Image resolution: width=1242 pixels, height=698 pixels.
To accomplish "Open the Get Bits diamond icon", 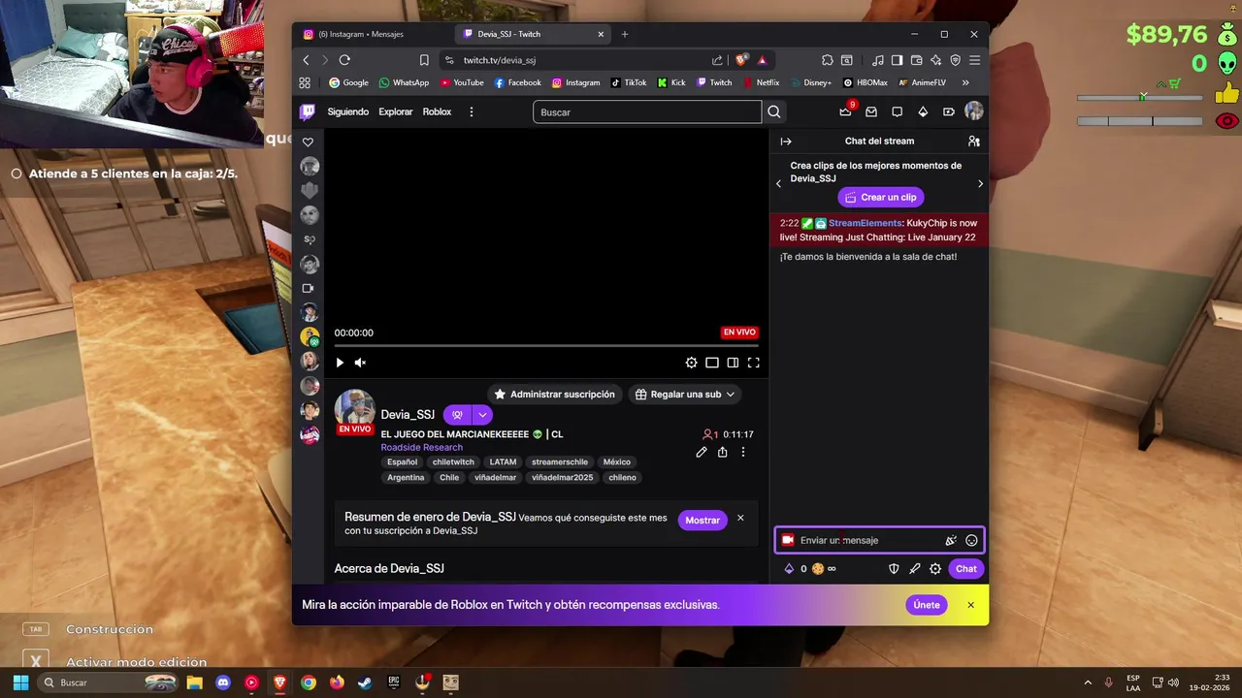I will pos(923,111).
